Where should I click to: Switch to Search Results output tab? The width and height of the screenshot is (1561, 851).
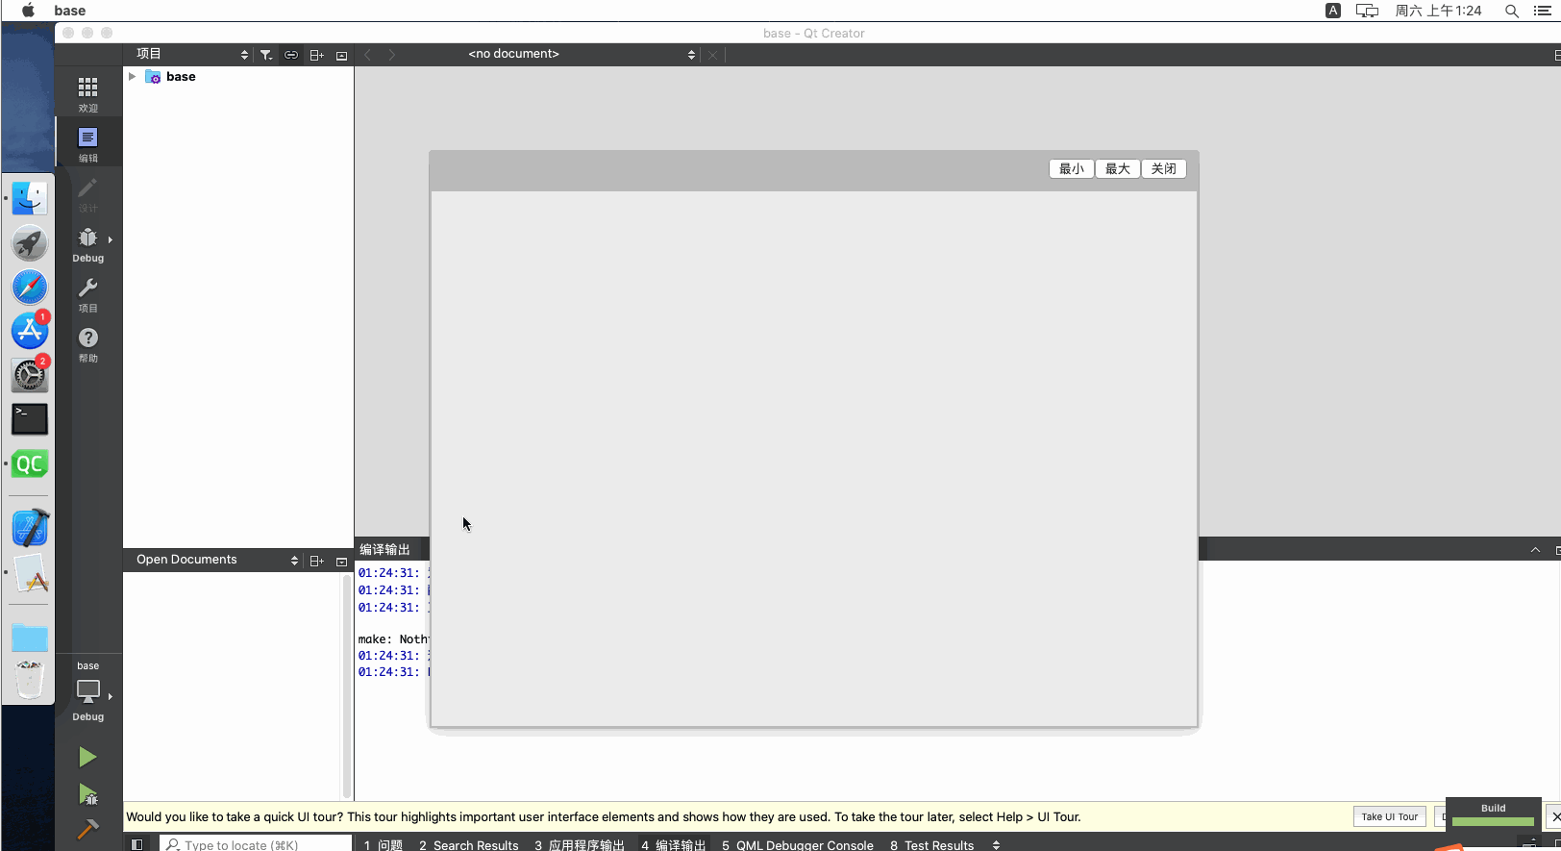coord(468,844)
